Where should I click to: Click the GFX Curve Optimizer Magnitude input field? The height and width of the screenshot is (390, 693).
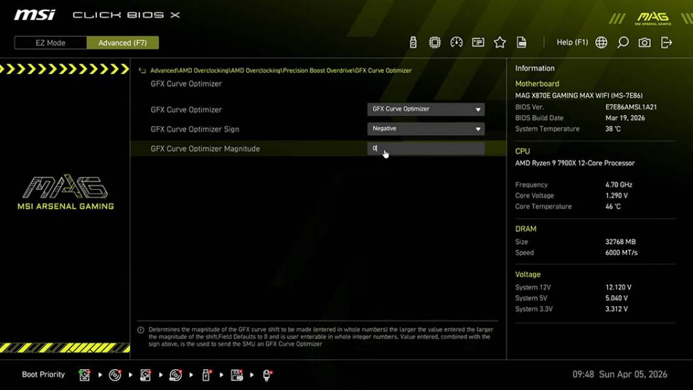click(x=426, y=148)
